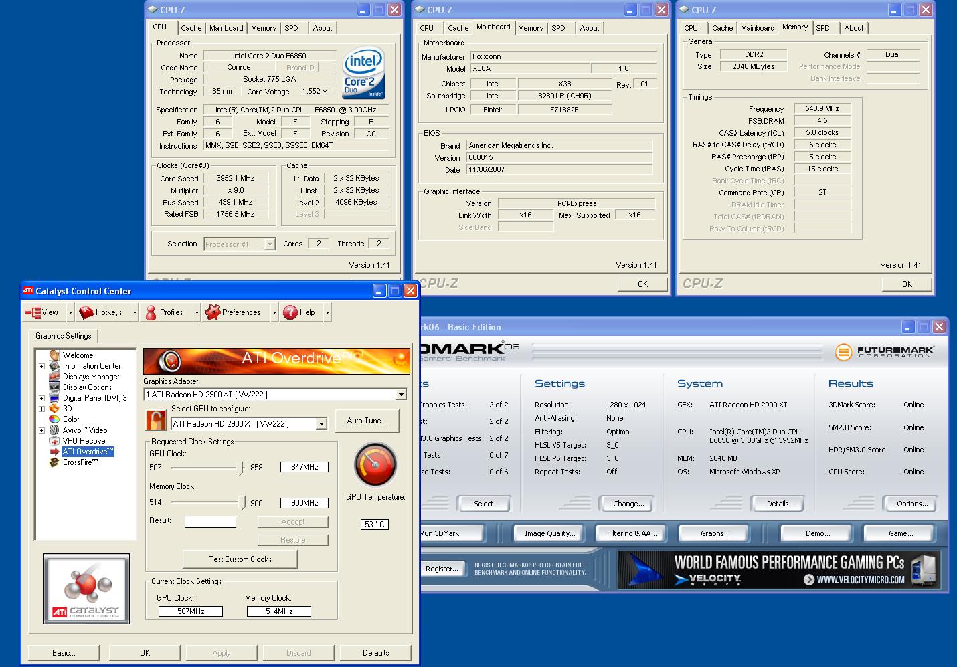Click the Basic button in Catalyst

pos(64,653)
